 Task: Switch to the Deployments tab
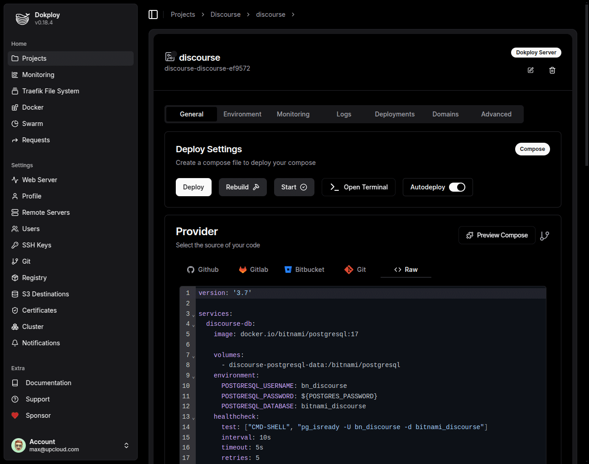pos(395,114)
